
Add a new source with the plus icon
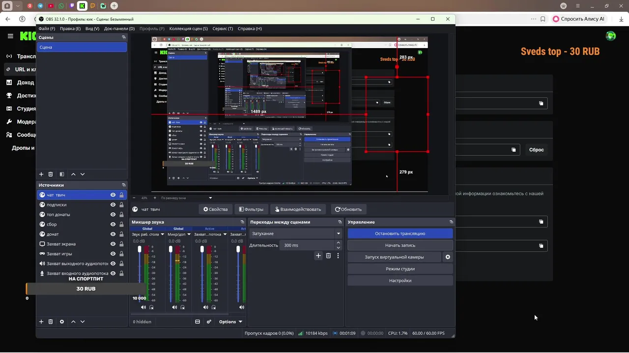[x=41, y=322]
